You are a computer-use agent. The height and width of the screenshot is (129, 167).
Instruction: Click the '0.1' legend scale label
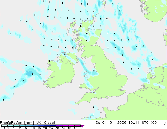(3, 128)
